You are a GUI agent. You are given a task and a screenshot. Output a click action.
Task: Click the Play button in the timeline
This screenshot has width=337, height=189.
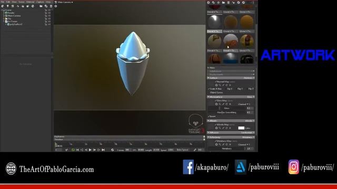(90, 150)
